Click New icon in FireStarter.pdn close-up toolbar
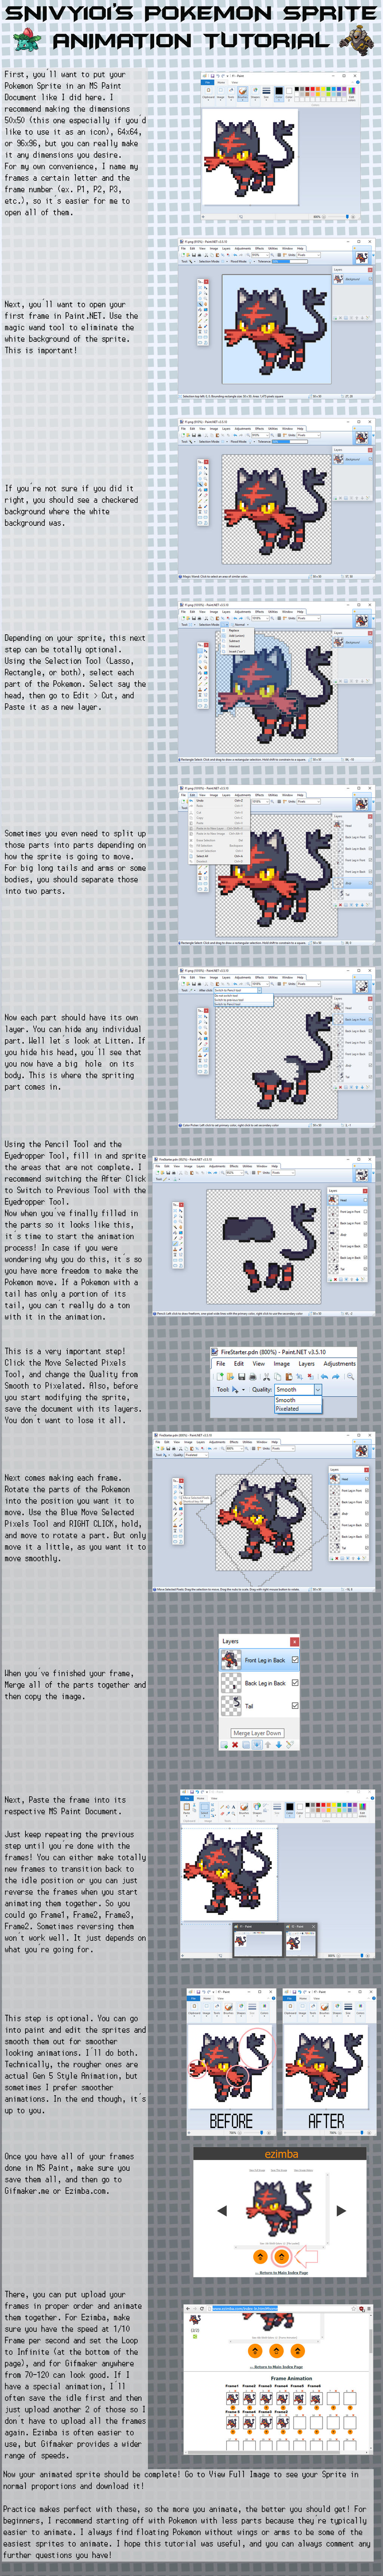 220,1378
